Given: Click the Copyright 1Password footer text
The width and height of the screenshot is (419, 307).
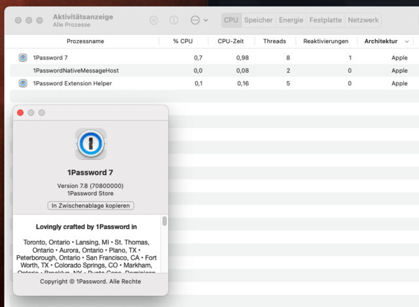Looking at the screenshot, I should click(x=90, y=281).
